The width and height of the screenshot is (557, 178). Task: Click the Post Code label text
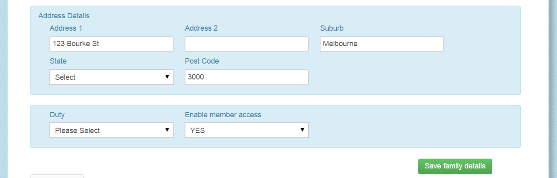(202, 61)
